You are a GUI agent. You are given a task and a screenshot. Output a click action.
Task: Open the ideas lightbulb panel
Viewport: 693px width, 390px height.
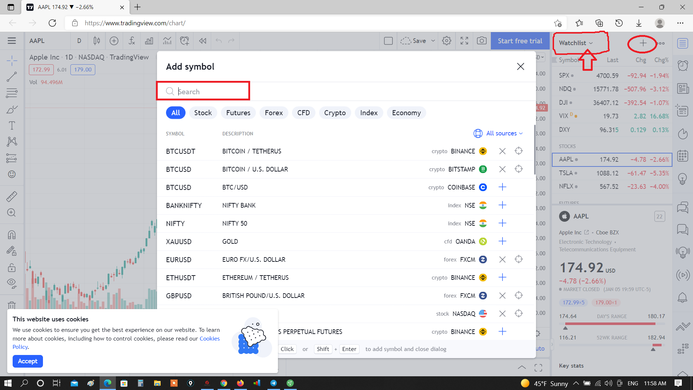(683, 179)
